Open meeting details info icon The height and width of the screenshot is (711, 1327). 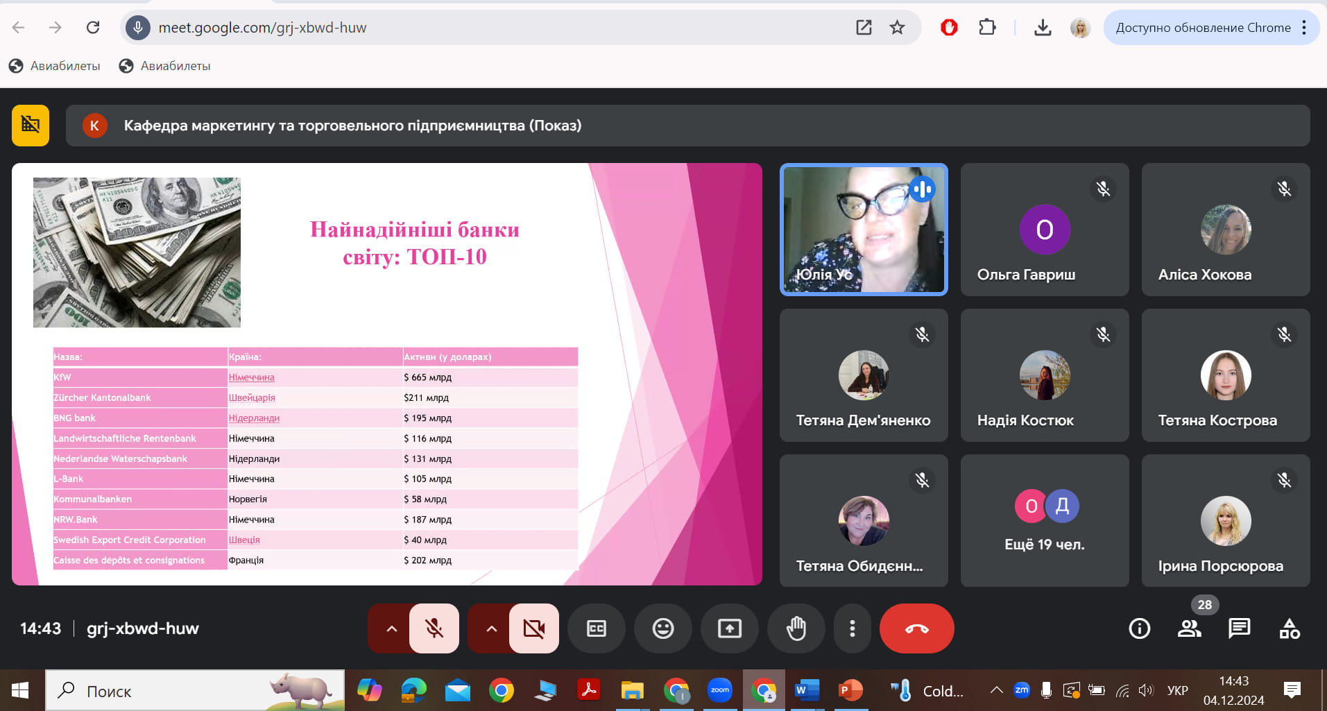click(1139, 628)
